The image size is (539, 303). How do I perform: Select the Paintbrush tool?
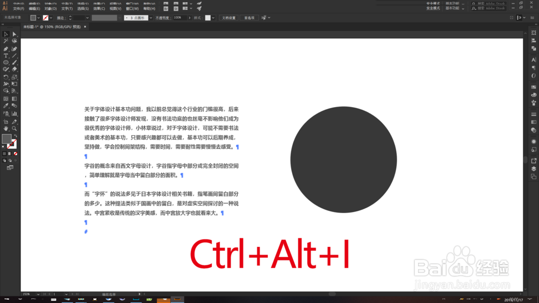(15, 62)
